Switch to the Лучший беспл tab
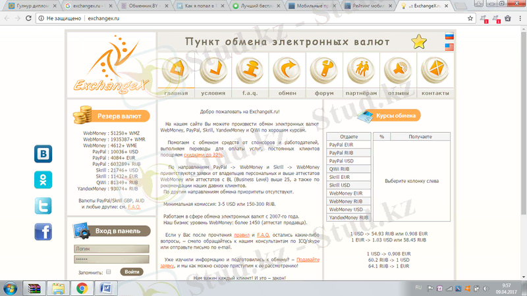 256,6
